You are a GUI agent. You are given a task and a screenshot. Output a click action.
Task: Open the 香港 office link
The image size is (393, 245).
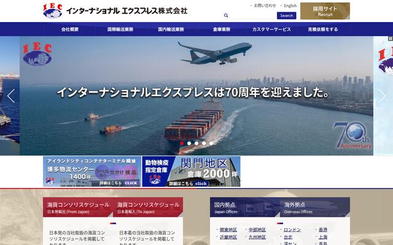[x=323, y=230]
